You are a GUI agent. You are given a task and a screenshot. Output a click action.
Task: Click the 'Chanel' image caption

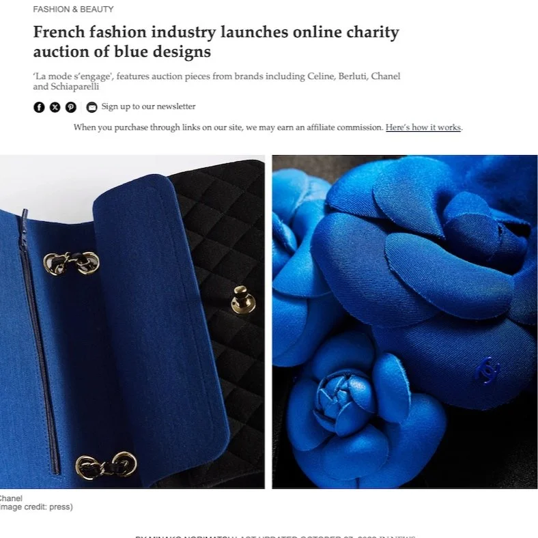point(11,498)
